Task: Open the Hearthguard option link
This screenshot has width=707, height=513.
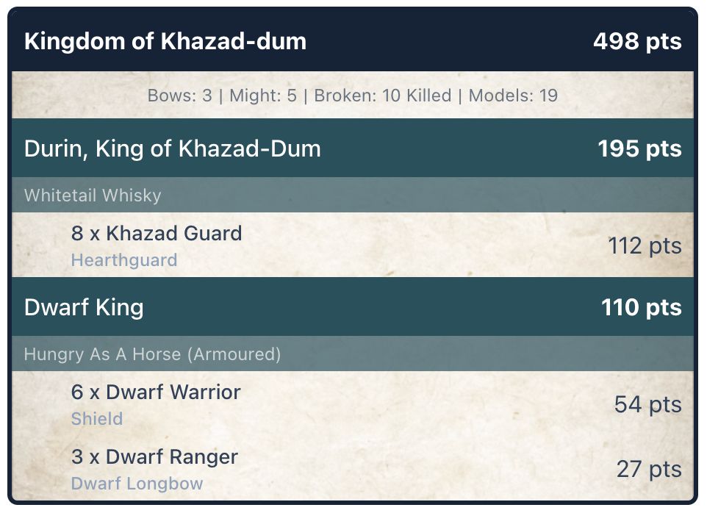Action: 123,260
